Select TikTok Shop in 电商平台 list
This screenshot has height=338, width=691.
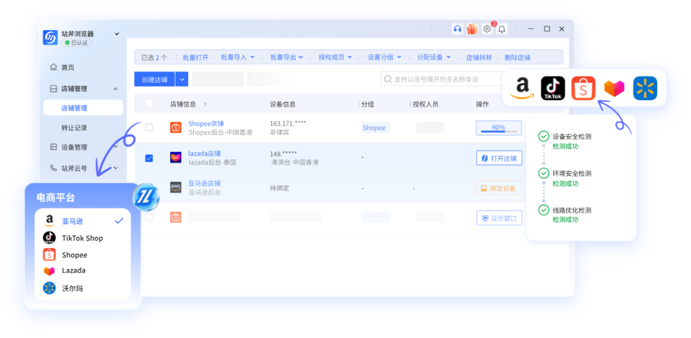[x=83, y=238]
